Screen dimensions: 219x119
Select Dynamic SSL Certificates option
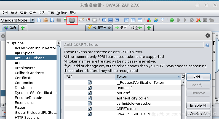(36, 93)
